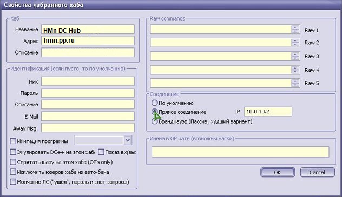This screenshot has width=342, height=197.
Task: Enable the Молчание ЛС checkbox
Action: pos(13,181)
